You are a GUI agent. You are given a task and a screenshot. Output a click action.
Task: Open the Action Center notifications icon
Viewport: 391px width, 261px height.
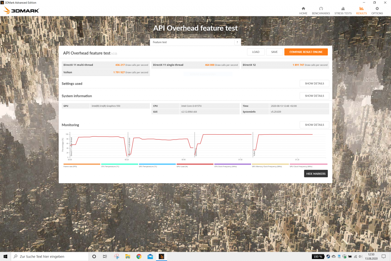pos(384,256)
